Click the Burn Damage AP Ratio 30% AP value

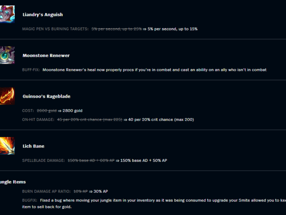pyautogui.click(x=101, y=191)
